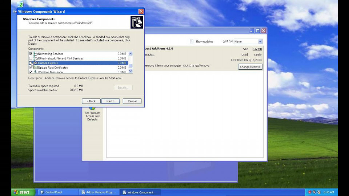349x196 pixels.
Task: Close the Add or Remove Programs window
Action: [264, 31]
